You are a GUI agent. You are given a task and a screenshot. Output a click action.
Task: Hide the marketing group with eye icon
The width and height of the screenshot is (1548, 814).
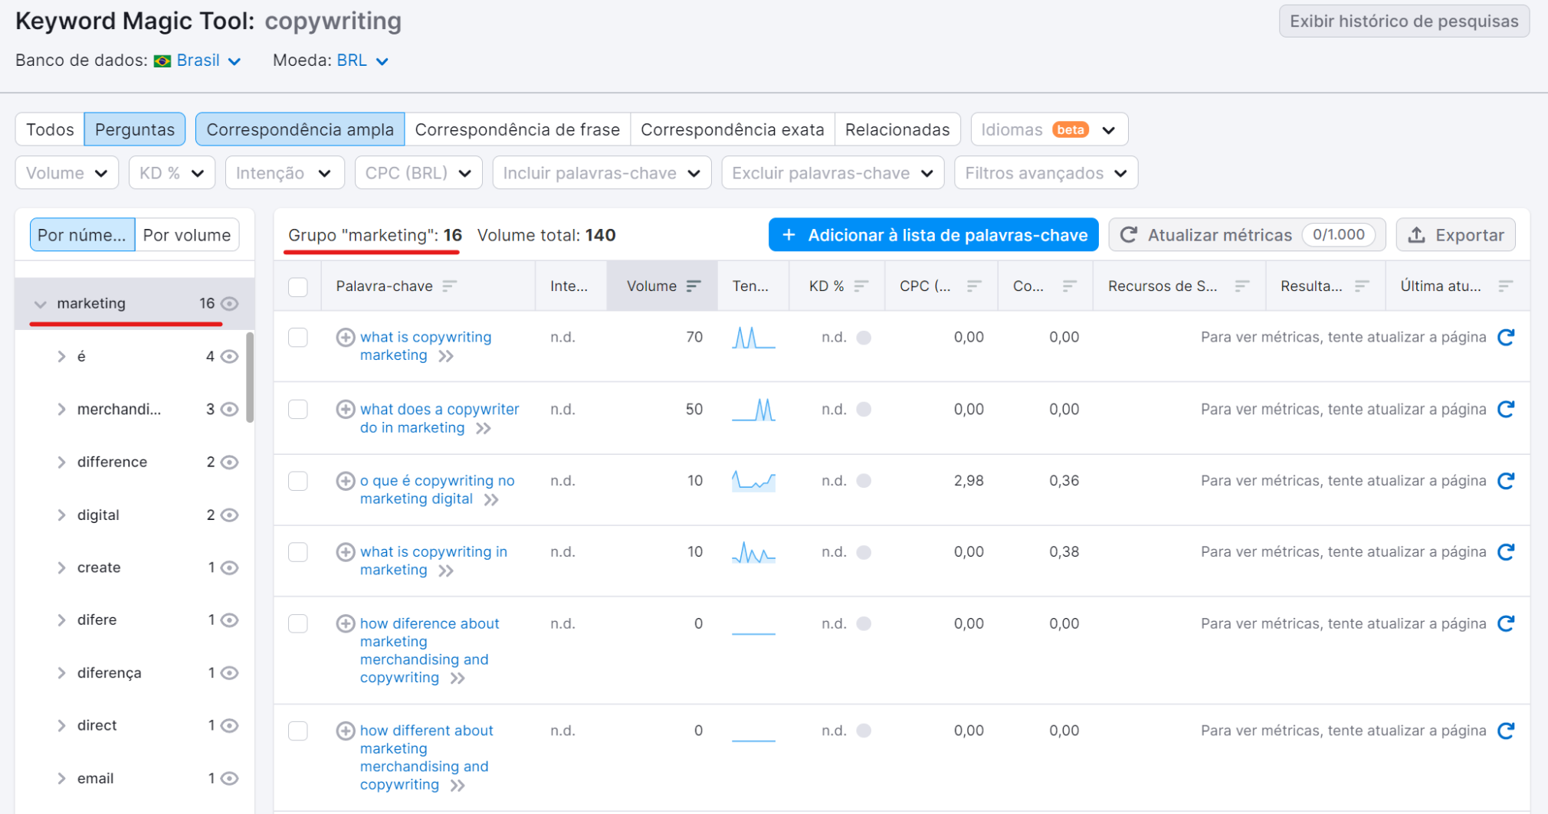pos(229,303)
